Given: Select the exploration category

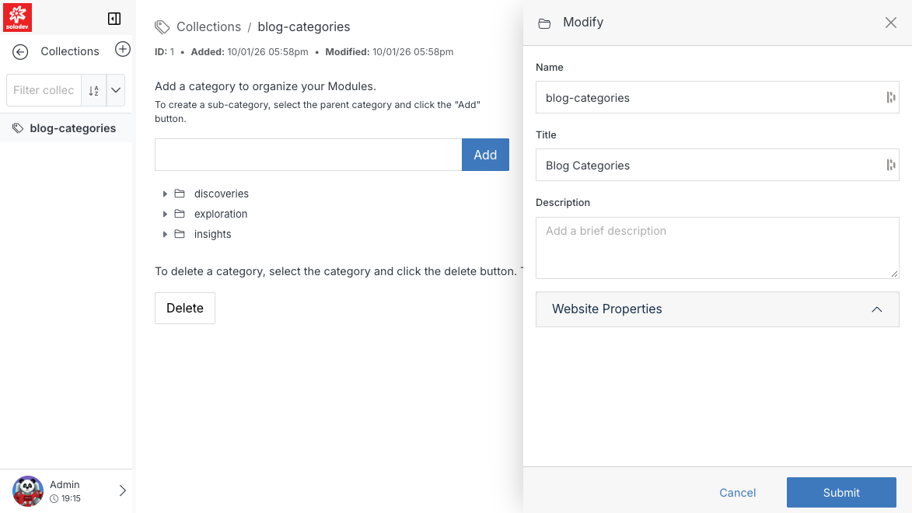Looking at the screenshot, I should 221,214.
